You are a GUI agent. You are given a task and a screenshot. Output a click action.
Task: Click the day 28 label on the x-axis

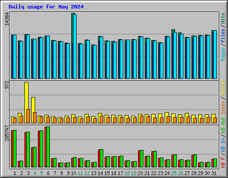194,173
